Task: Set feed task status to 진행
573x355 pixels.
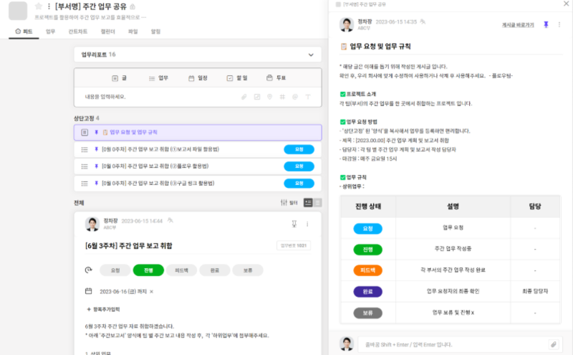Action: pyautogui.click(x=148, y=270)
